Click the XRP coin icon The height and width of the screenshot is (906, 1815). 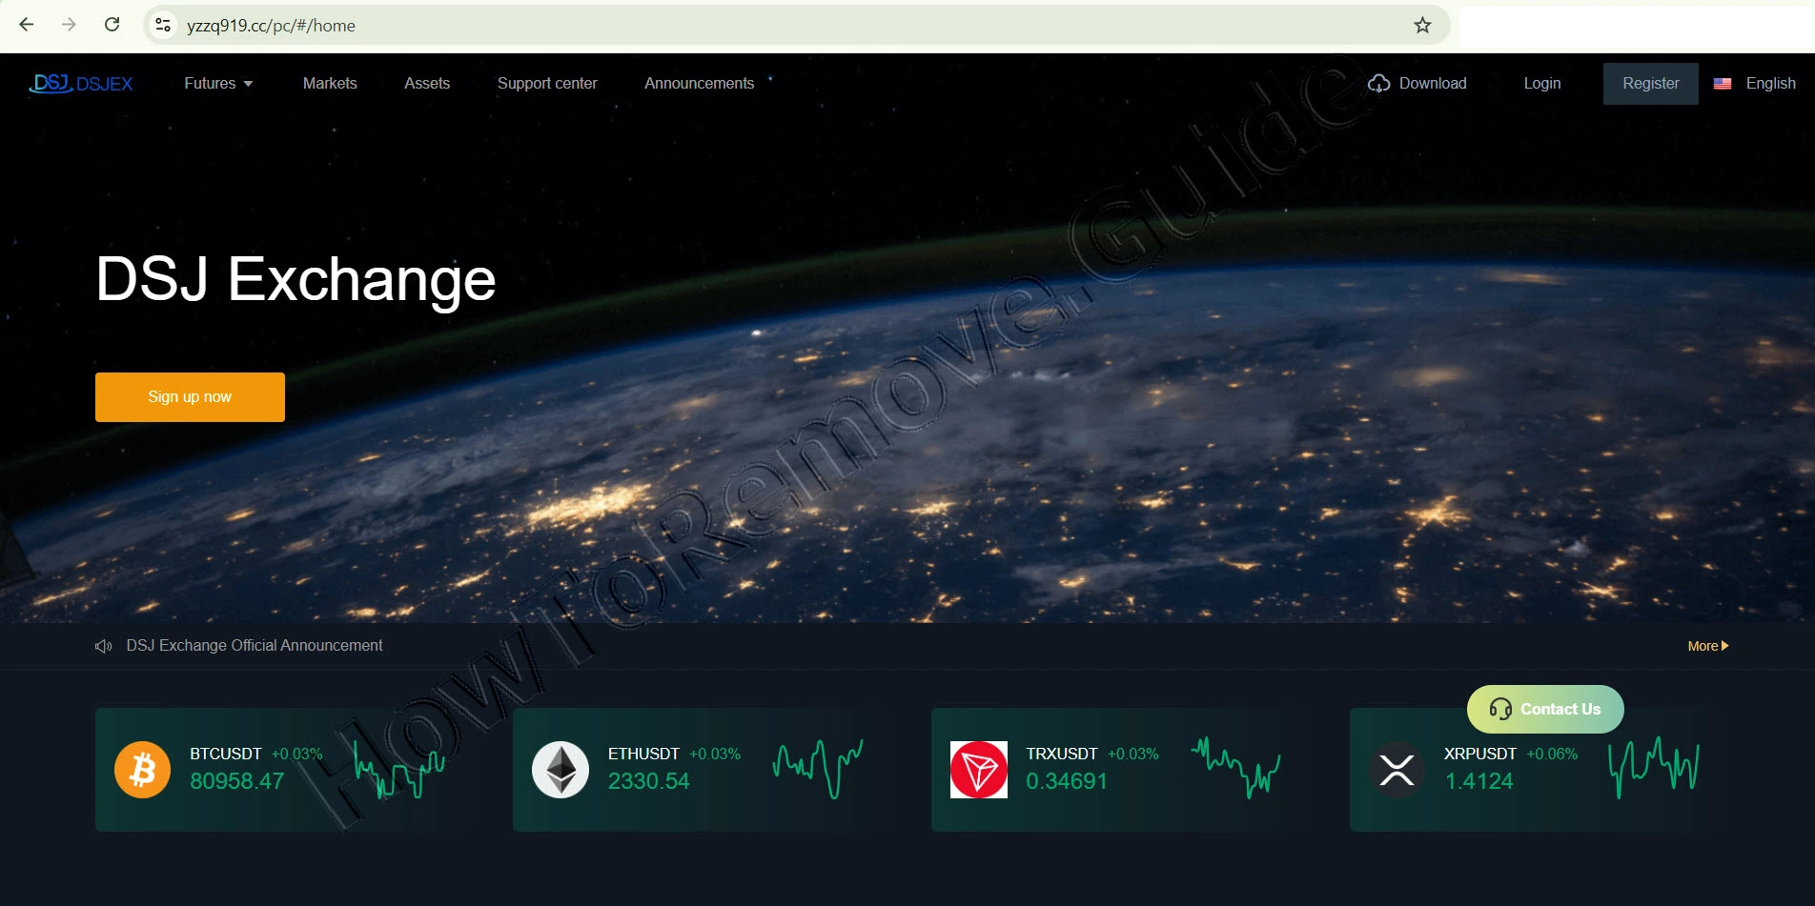tap(1397, 770)
